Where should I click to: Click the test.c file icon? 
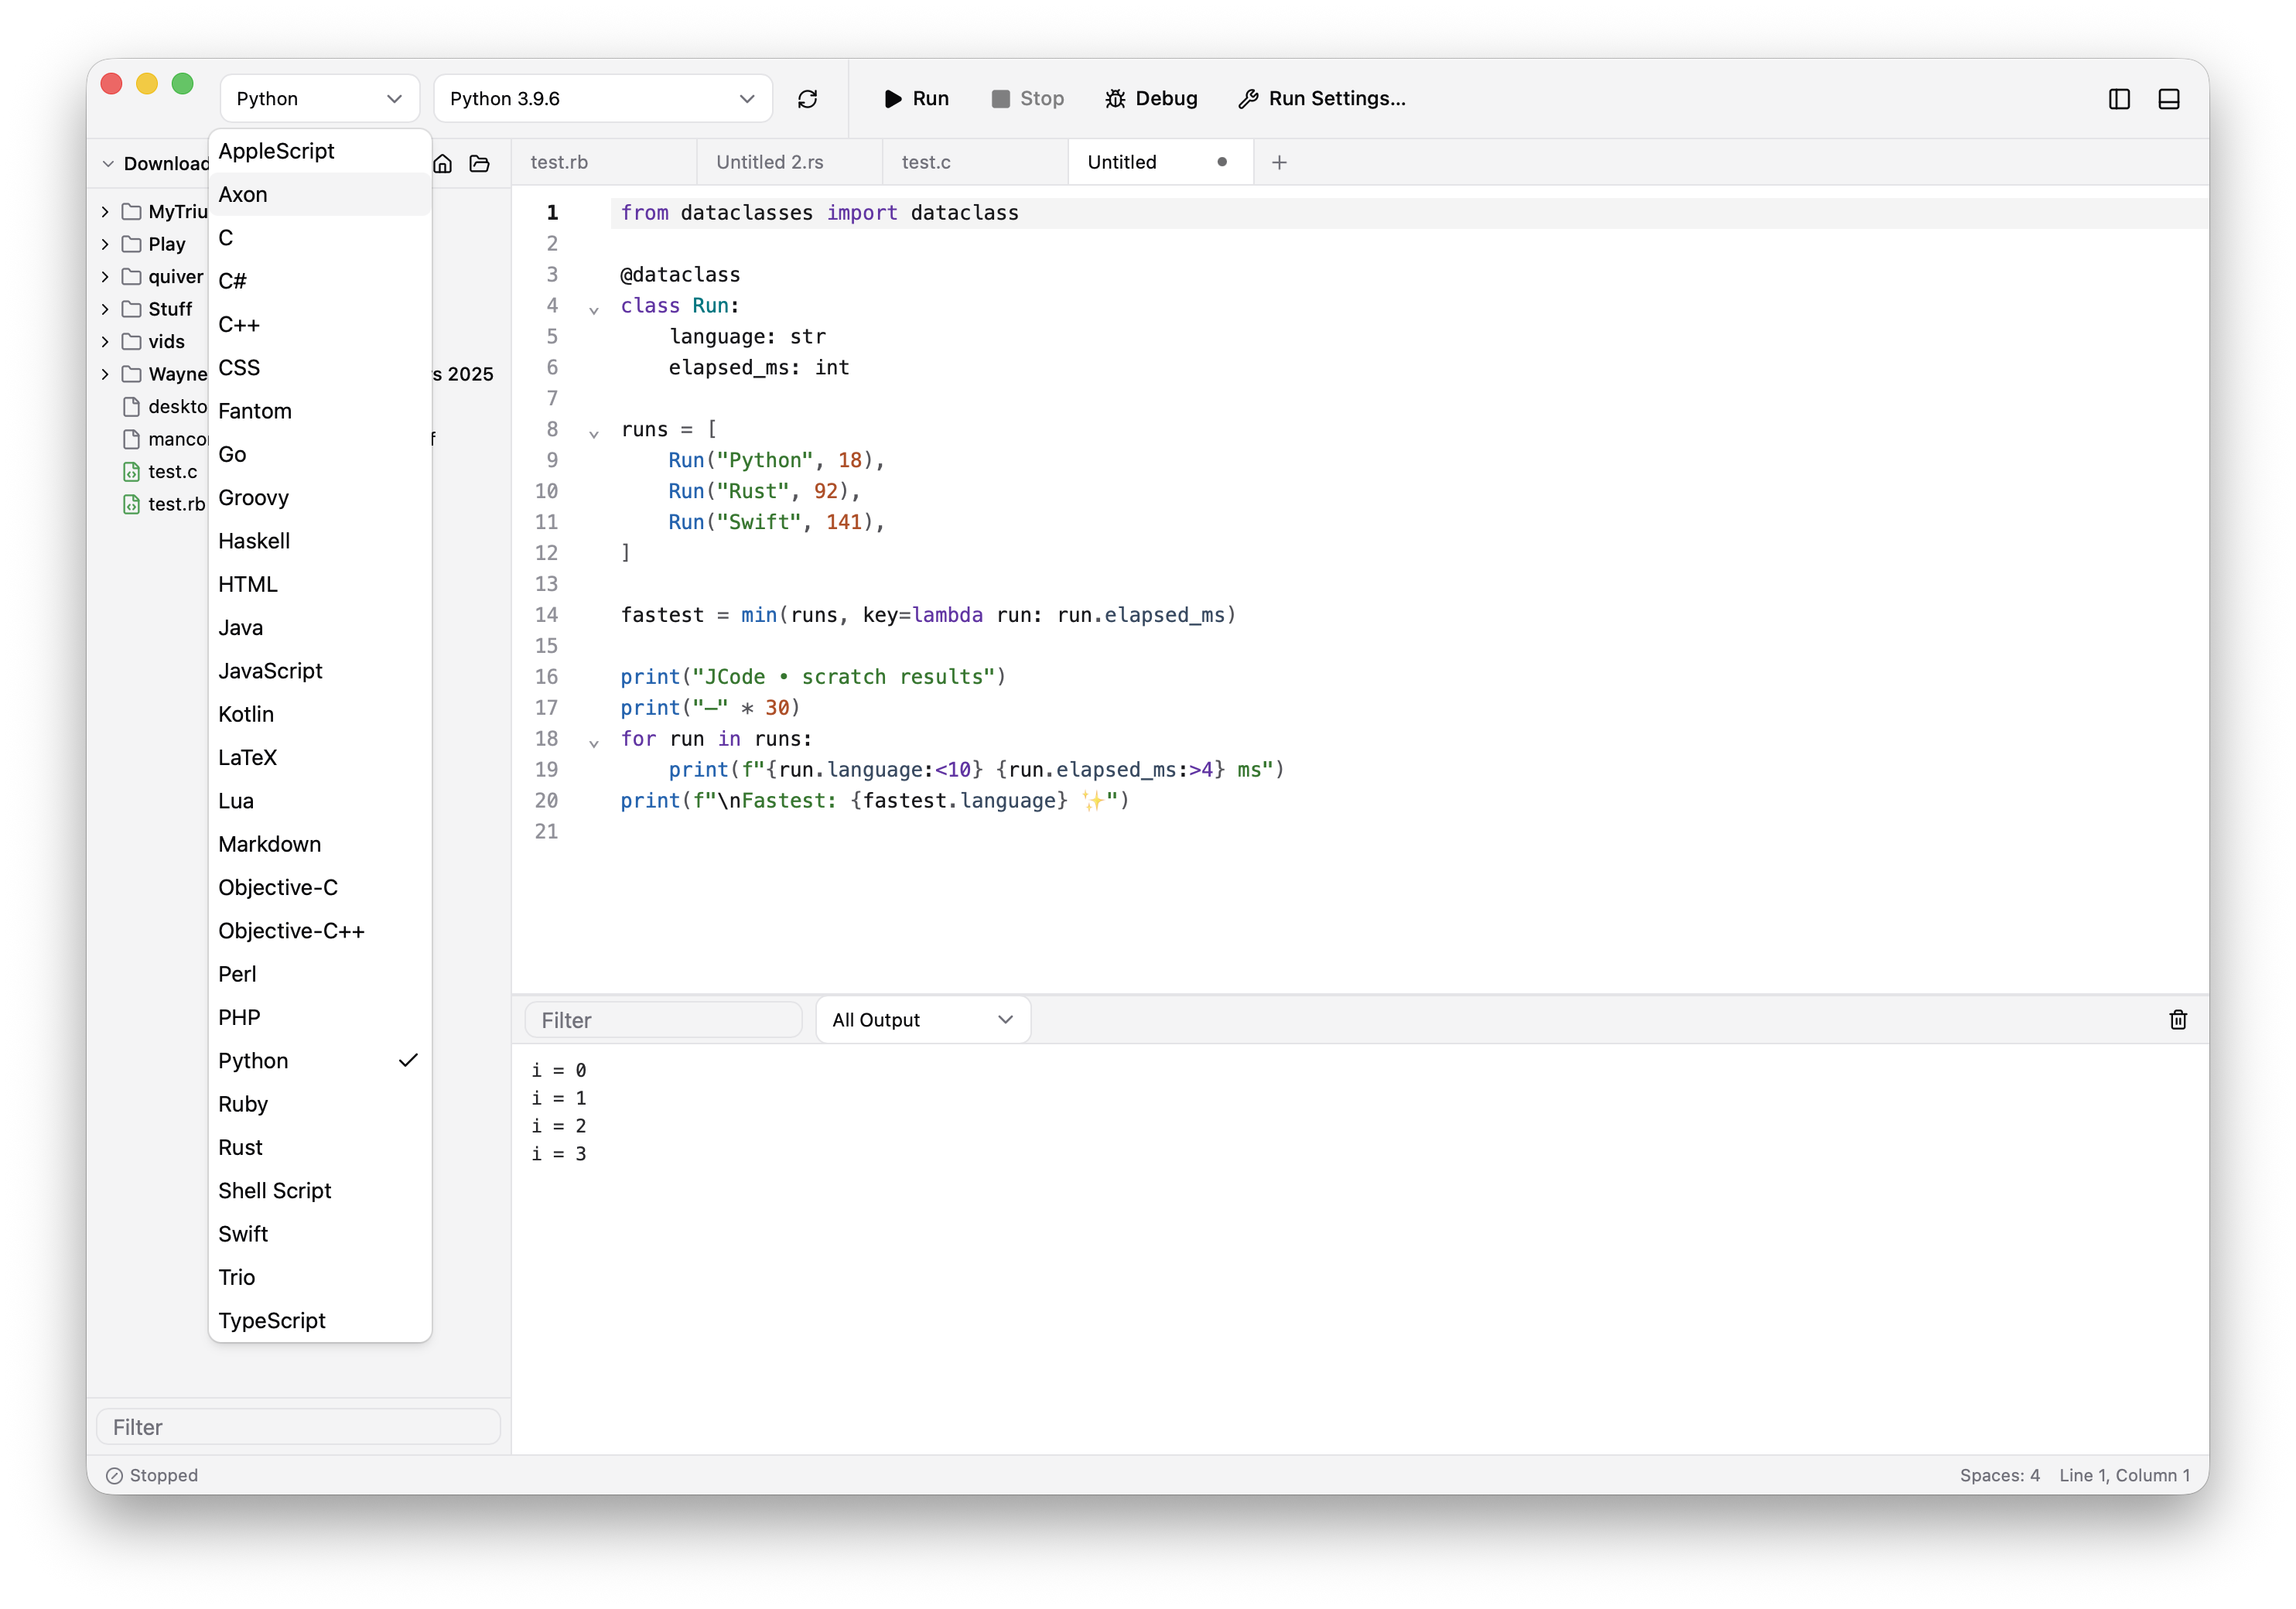131,472
